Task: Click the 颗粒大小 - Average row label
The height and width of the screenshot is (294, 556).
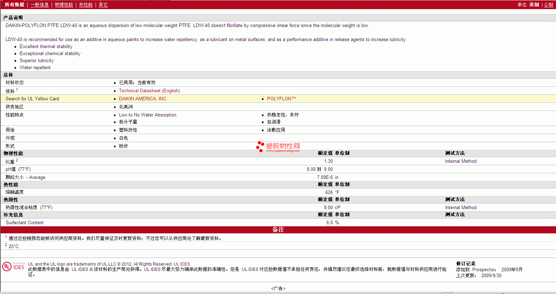Action: (25, 177)
